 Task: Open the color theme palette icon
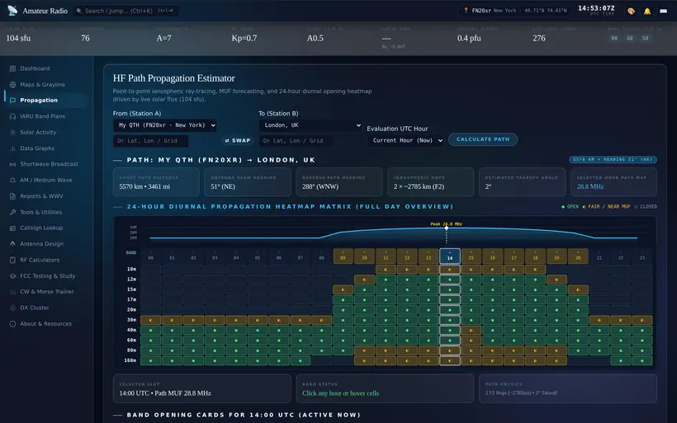(x=631, y=12)
